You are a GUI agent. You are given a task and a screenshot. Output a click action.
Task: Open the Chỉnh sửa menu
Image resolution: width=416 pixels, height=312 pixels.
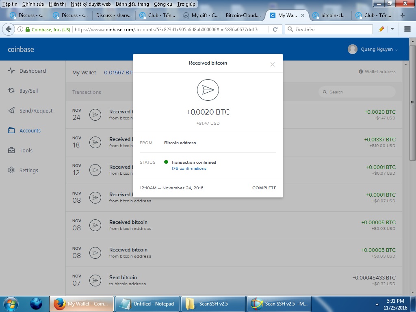pyautogui.click(x=33, y=4)
